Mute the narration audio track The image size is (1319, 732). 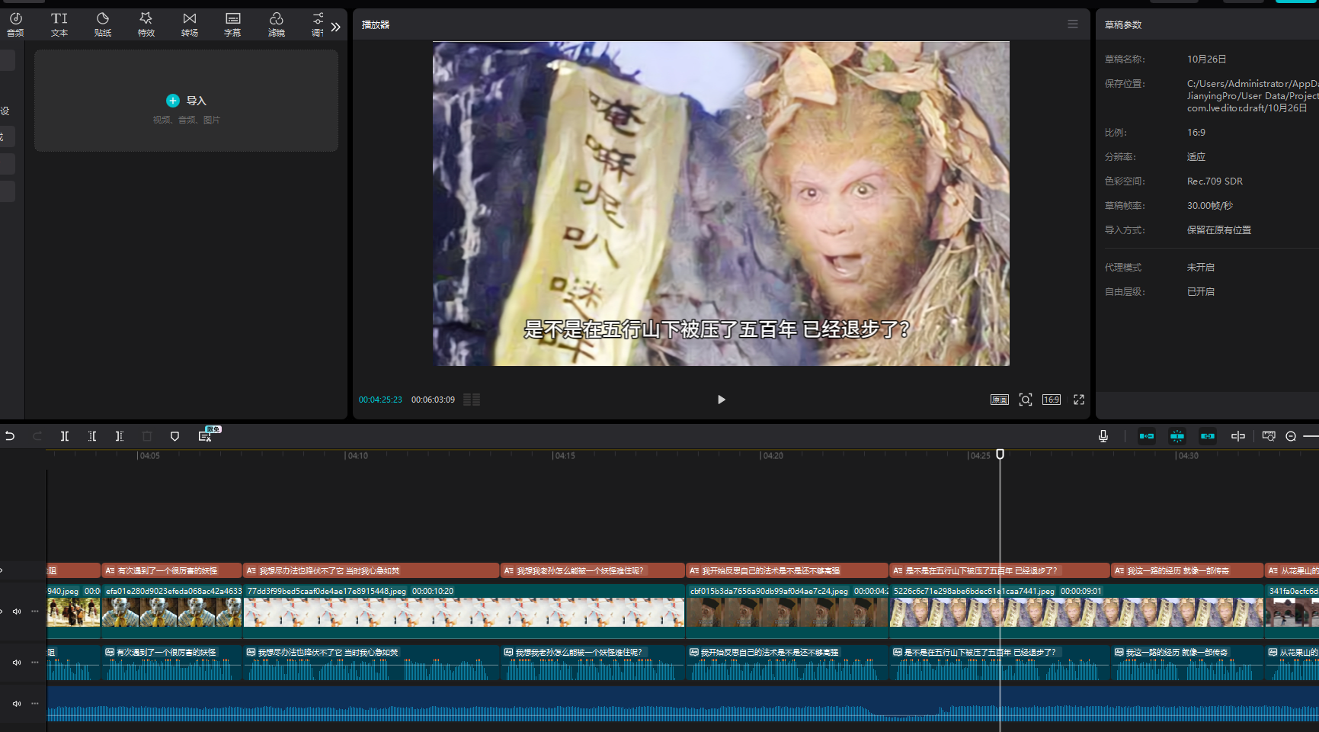17,663
